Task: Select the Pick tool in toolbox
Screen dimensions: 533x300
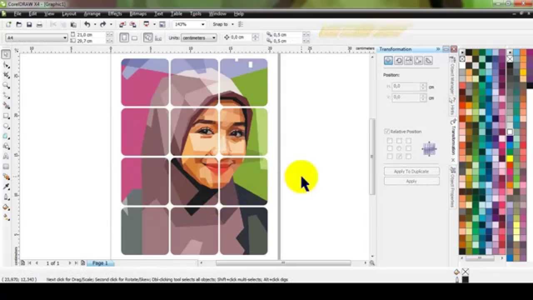Action: coord(6,54)
